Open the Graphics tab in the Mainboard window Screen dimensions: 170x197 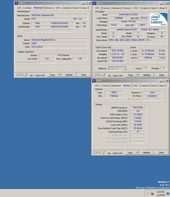click(x=67, y=8)
